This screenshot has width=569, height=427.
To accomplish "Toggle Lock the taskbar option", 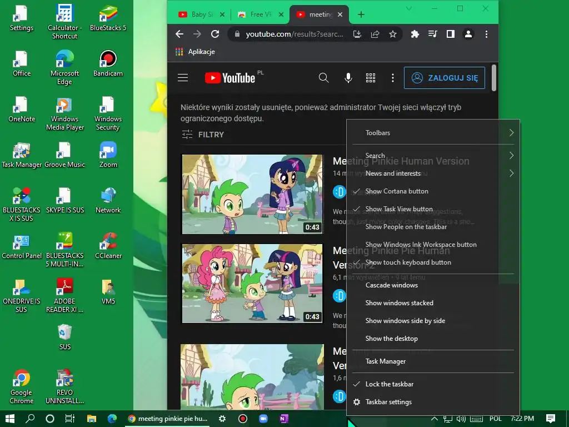I will click(x=433, y=384).
